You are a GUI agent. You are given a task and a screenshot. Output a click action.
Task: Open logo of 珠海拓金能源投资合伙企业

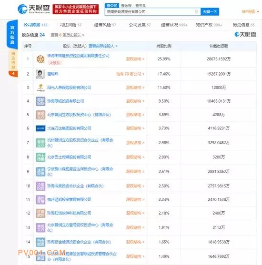pos(40,242)
